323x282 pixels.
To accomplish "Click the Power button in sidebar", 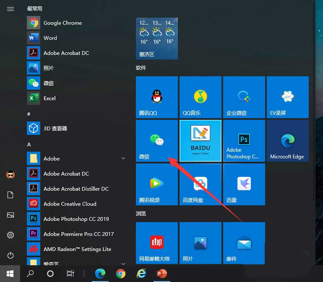I will [x=10, y=255].
